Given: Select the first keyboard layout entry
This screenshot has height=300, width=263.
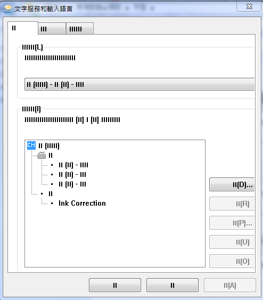Looking at the screenshot, I should pos(73,165).
